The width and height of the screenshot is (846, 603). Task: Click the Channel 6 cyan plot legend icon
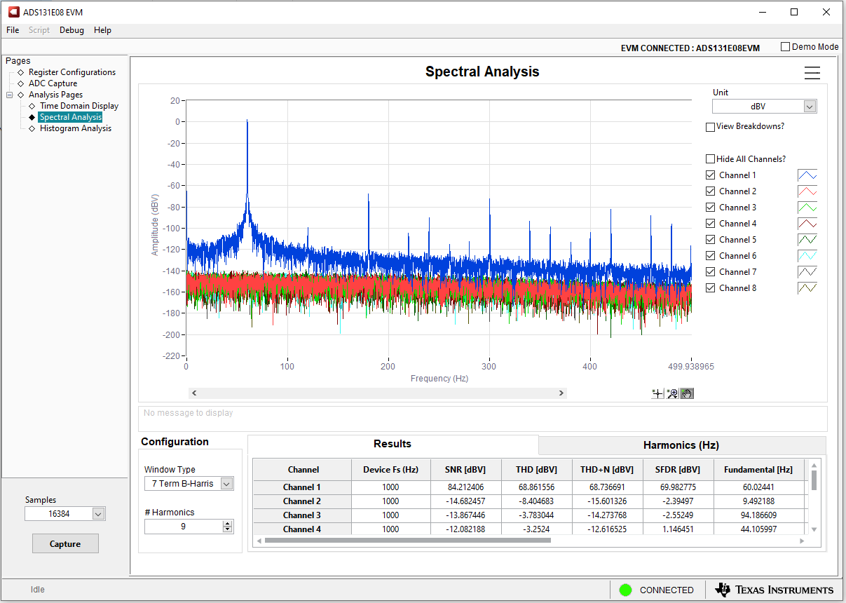(807, 256)
